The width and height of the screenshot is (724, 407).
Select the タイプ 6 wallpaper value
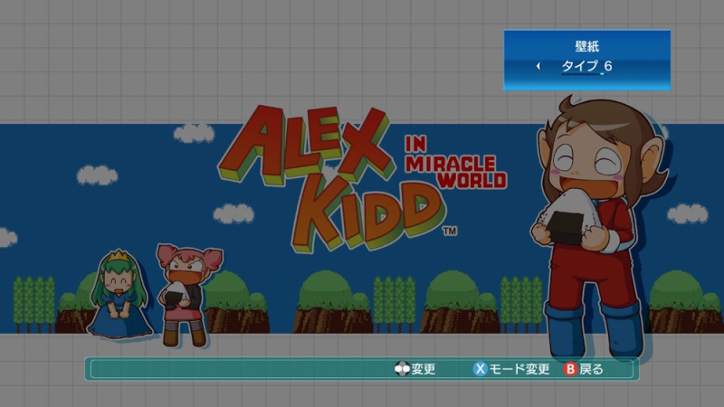coord(586,66)
